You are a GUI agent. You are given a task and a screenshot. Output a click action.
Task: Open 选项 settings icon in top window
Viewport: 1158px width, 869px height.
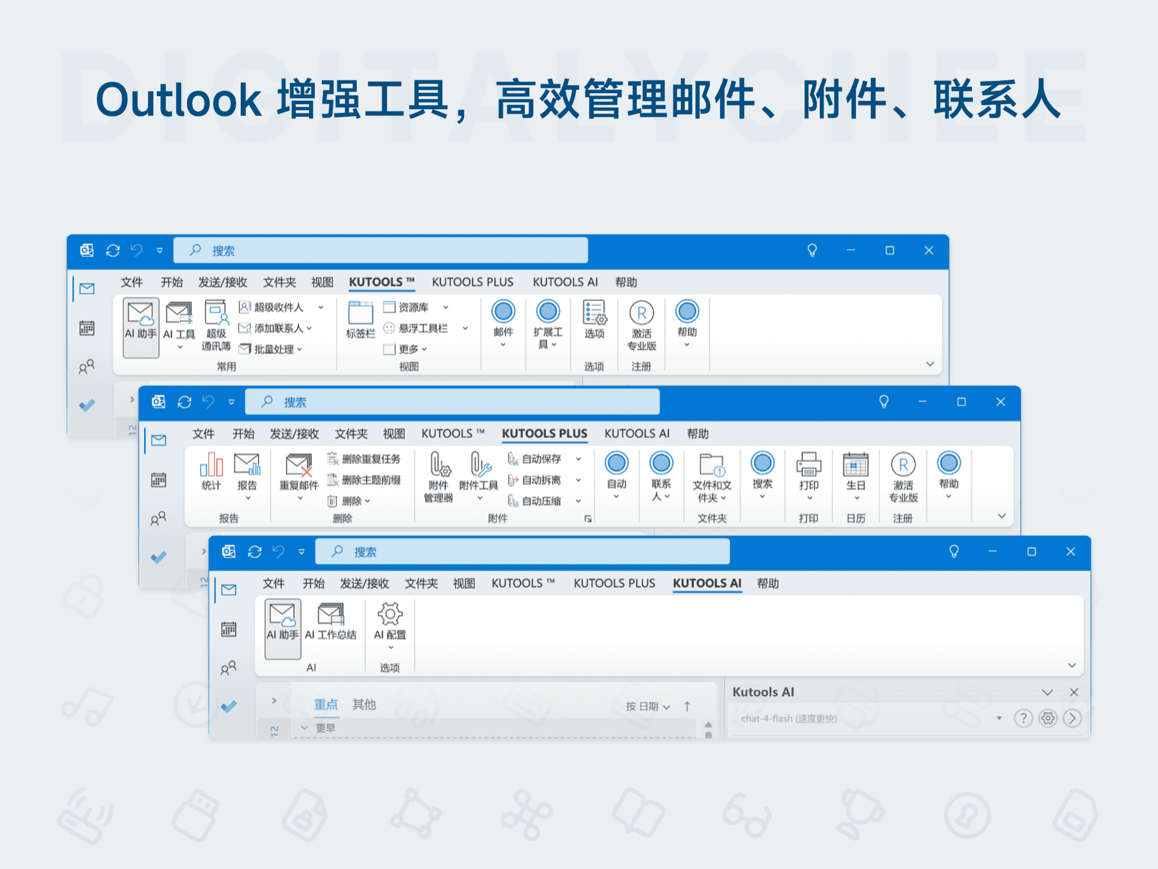coord(594,313)
